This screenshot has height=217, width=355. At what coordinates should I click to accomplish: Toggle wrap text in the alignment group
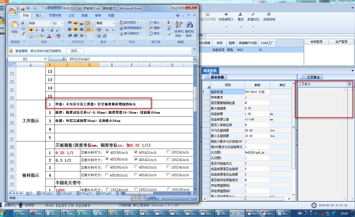point(87,23)
